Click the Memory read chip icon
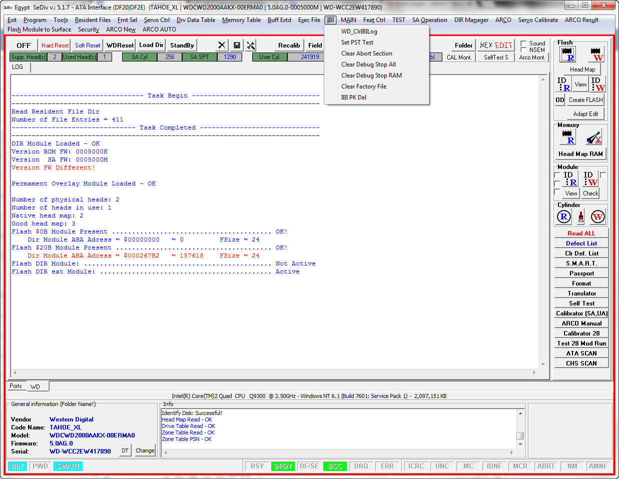Viewport: 619px width, 479px height. [x=568, y=137]
